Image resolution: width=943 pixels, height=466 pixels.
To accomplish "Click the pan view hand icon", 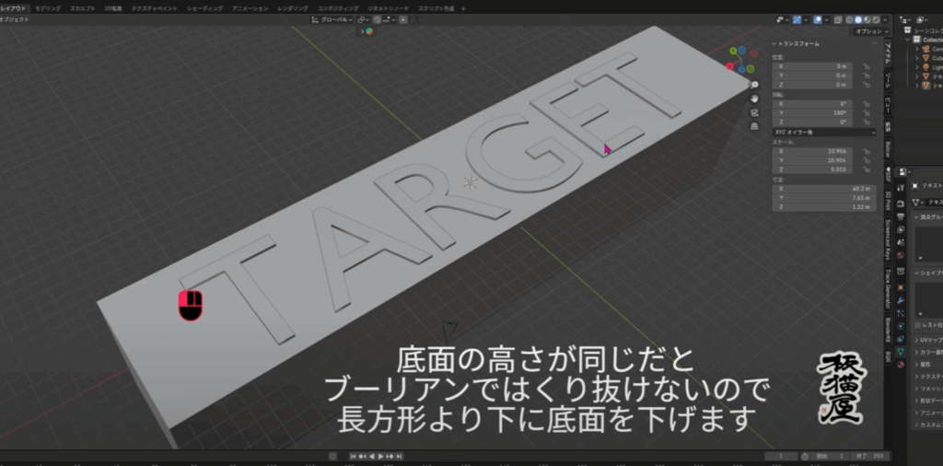I will click(754, 98).
